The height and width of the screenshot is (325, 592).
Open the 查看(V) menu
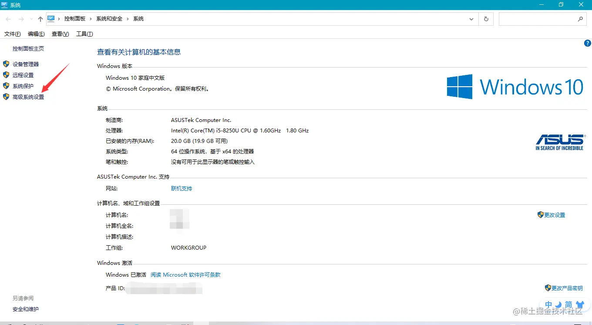click(x=60, y=34)
